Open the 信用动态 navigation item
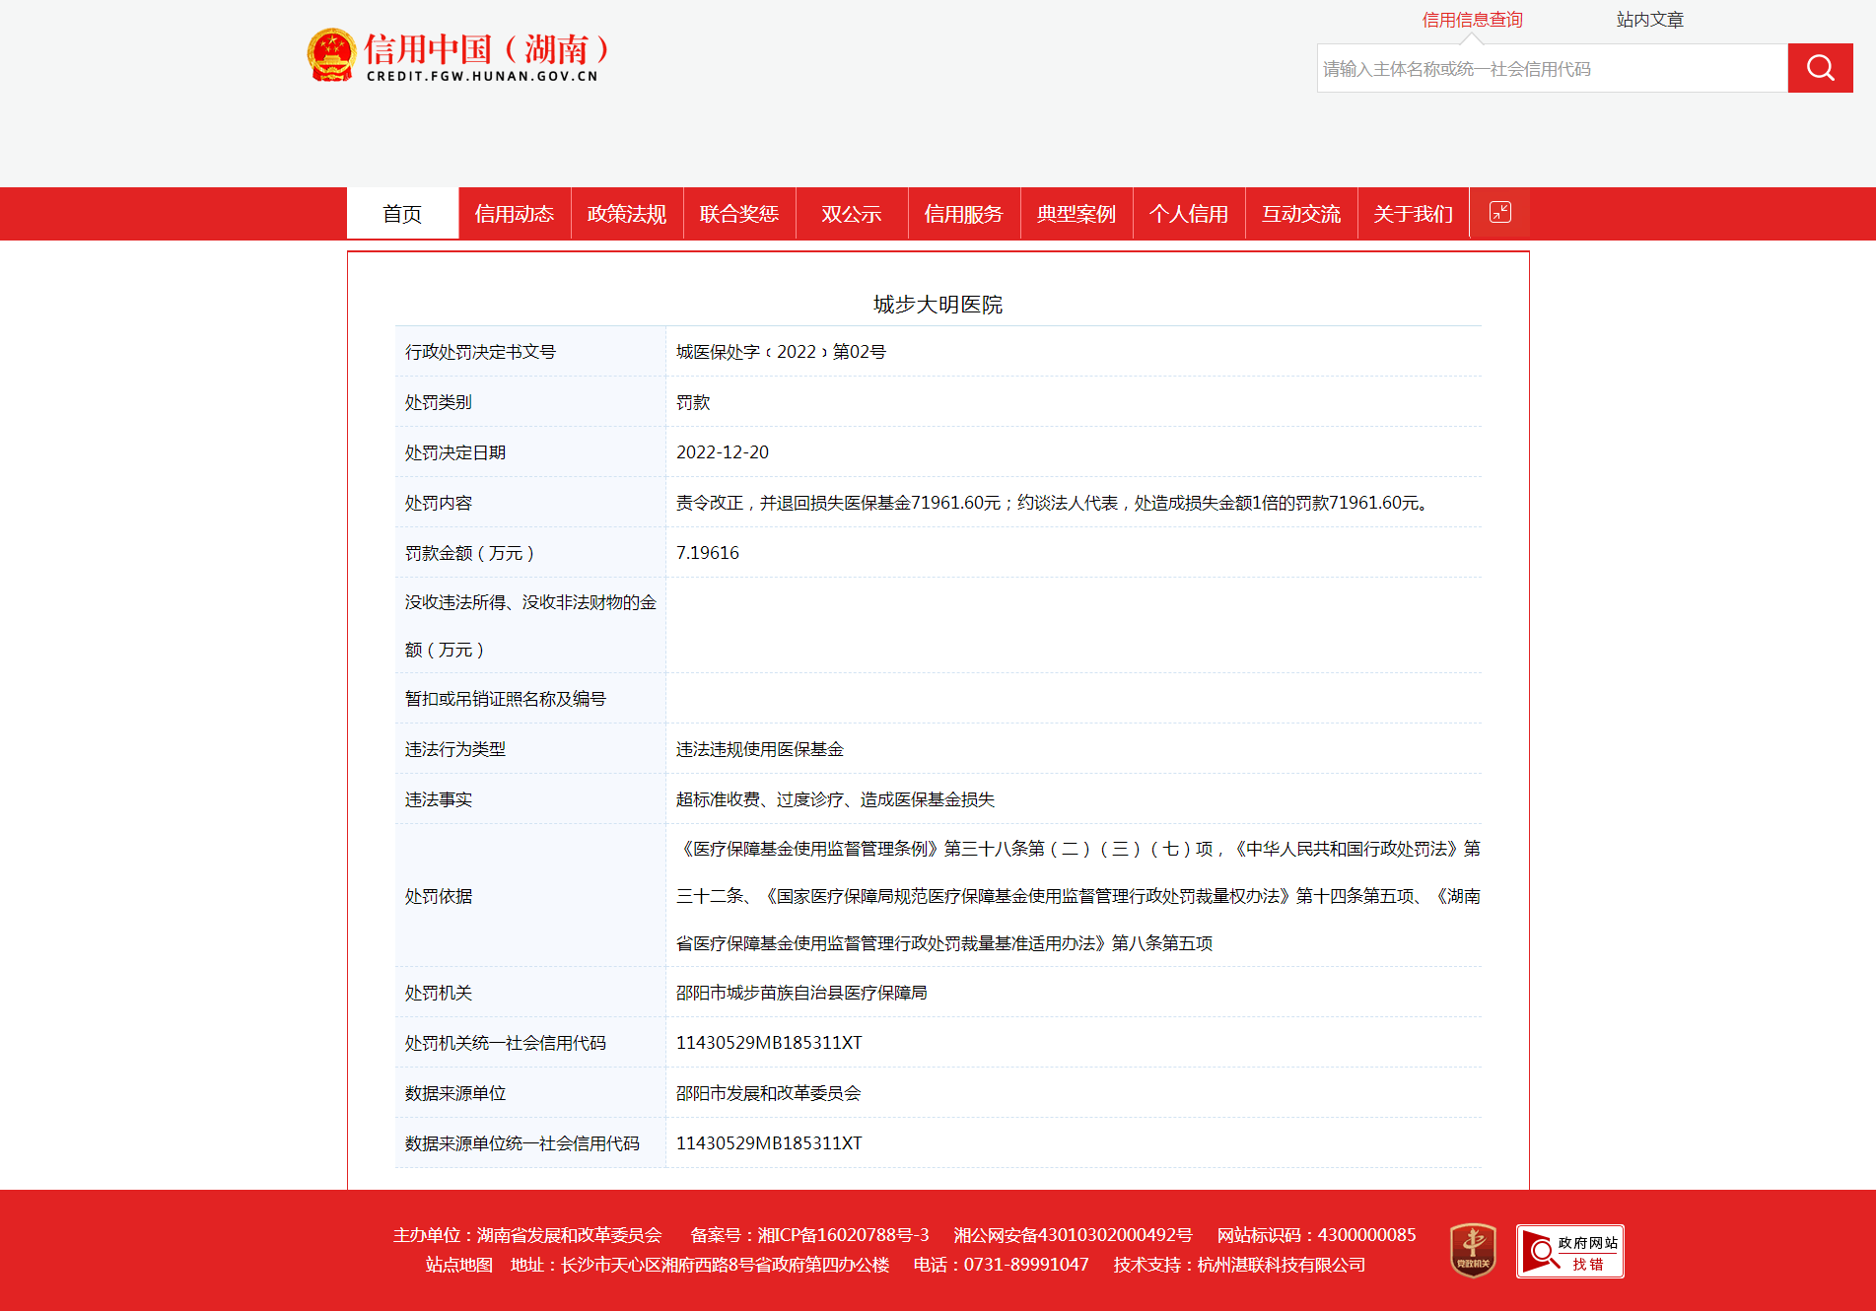Image resolution: width=1876 pixels, height=1311 pixels. (515, 214)
